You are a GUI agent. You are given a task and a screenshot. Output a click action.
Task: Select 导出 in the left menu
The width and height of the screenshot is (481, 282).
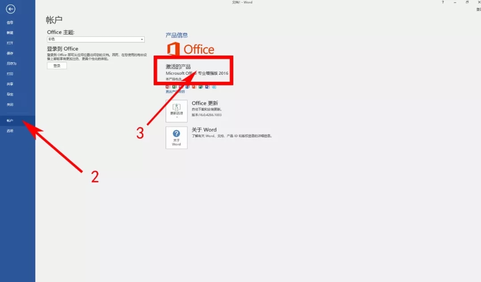(10, 94)
